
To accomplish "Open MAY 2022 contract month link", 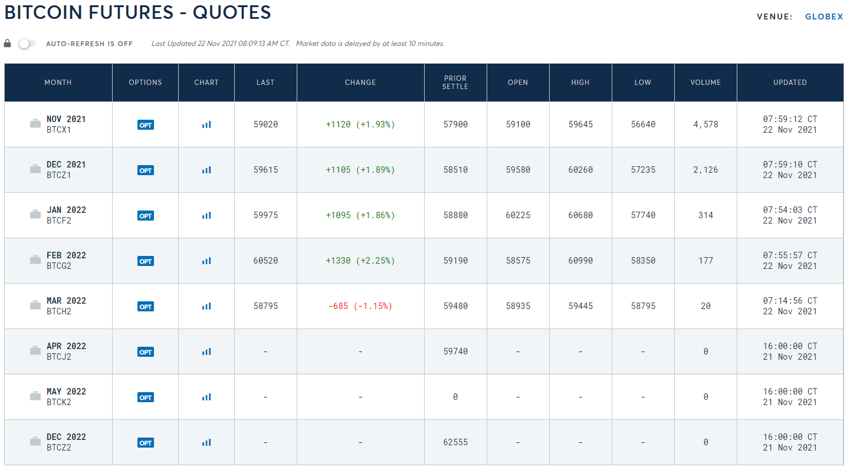I will click(x=66, y=392).
